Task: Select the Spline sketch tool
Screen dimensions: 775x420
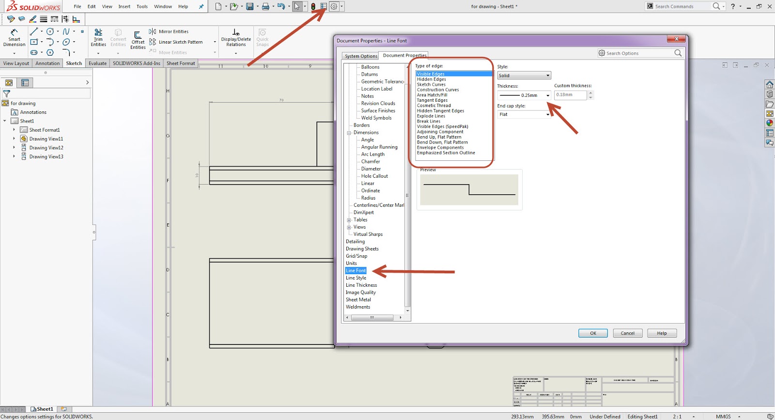Action: [x=66, y=31]
